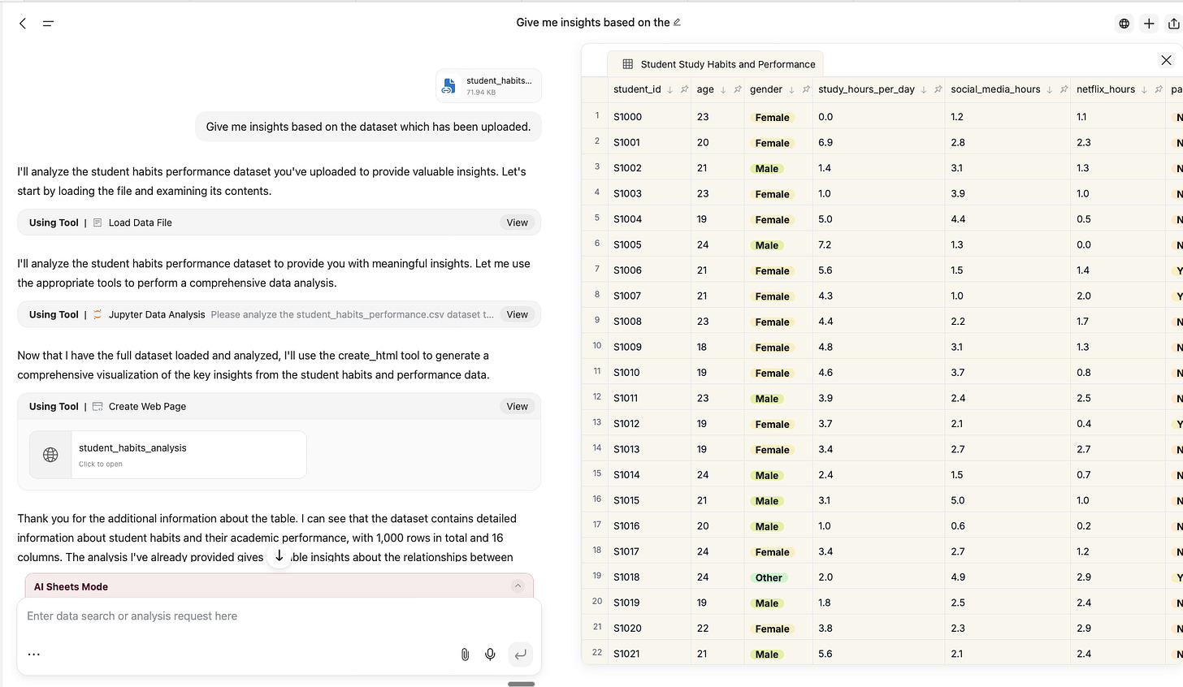Open the student_habits file attachment
This screenshot has height=687, width=1183.
488,86
